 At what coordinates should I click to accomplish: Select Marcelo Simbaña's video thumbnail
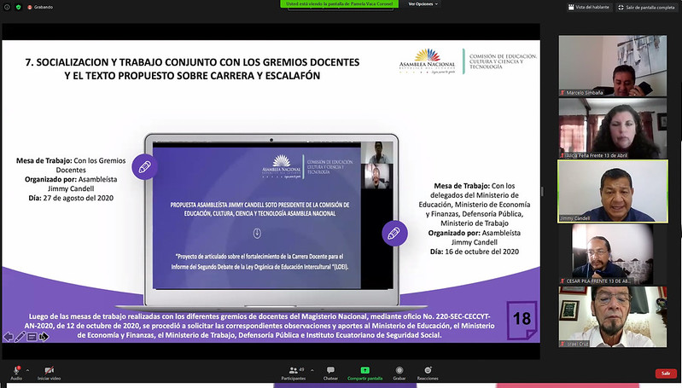pos(612,65)
